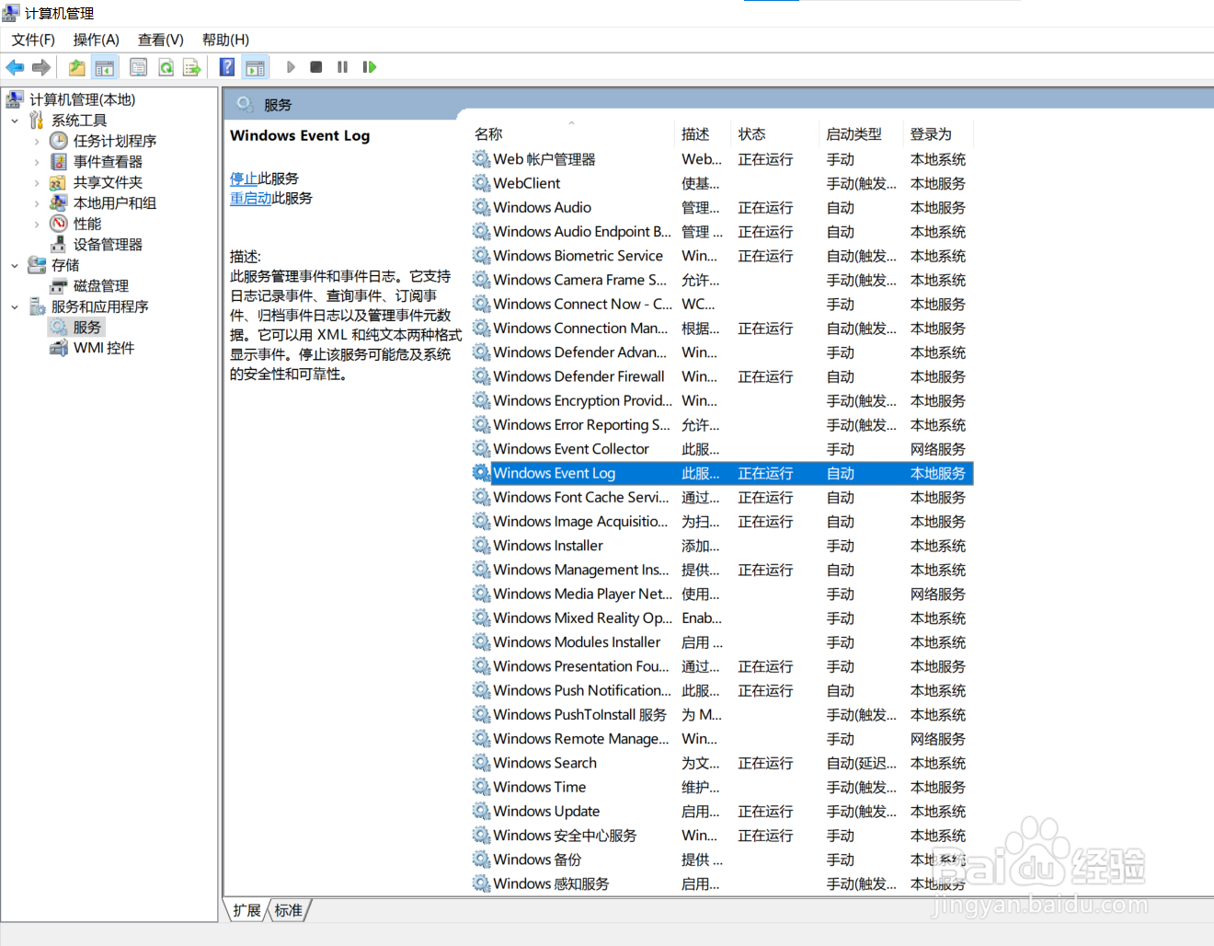Select Windows PushToInstall 服务 row
The image size is (1214, 946).
point(722,715)
